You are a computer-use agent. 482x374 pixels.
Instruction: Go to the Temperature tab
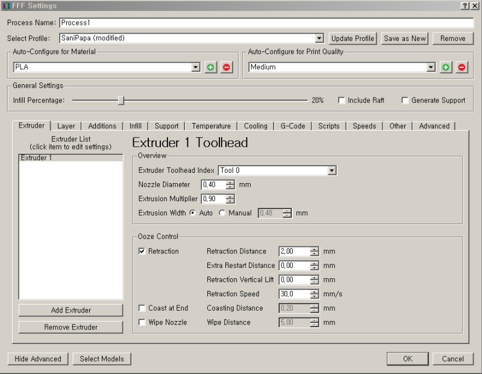click(211, 126)
